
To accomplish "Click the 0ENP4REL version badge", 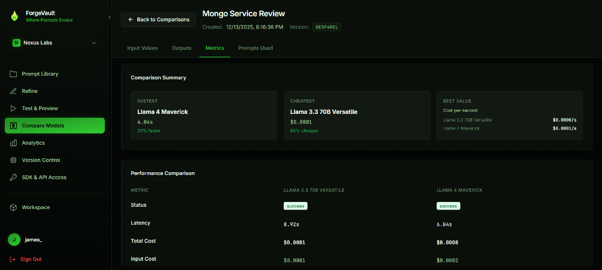I will click(326, 27).
